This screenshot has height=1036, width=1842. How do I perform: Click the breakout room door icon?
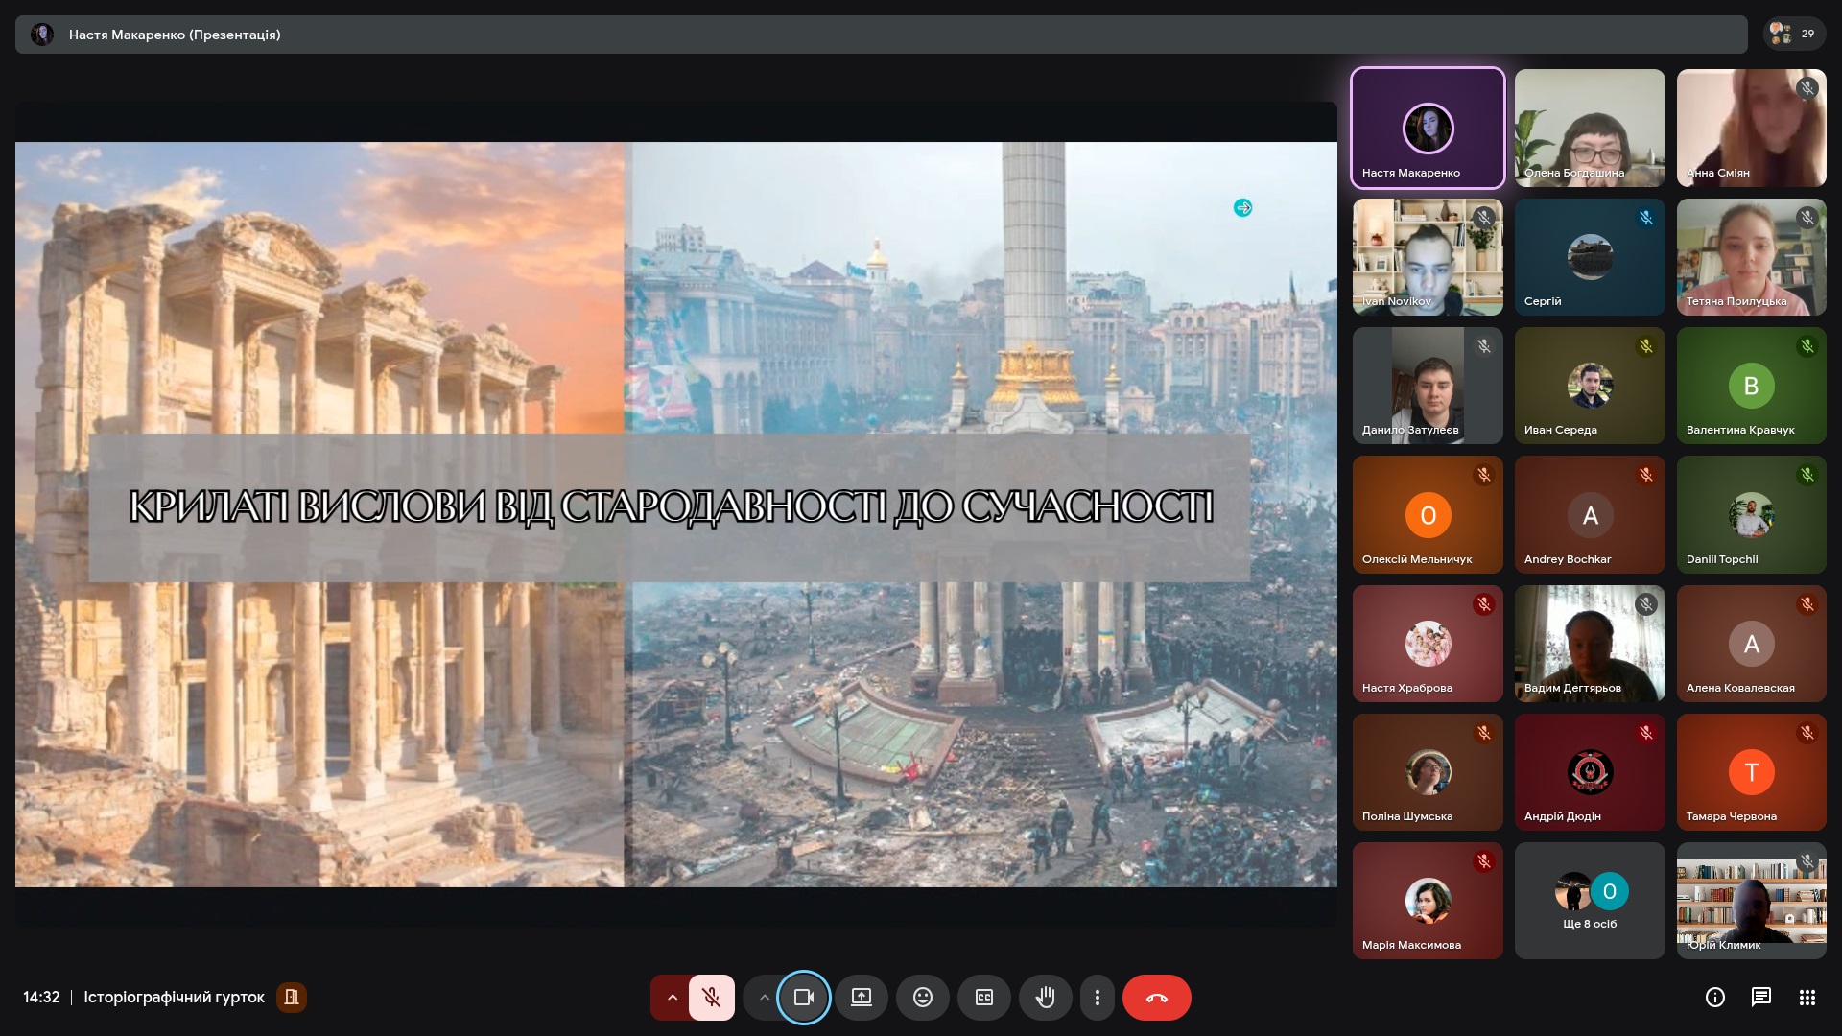click(x=292, y=998)
